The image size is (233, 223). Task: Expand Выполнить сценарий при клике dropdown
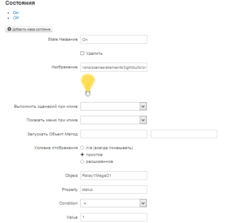tap(113, 106)
